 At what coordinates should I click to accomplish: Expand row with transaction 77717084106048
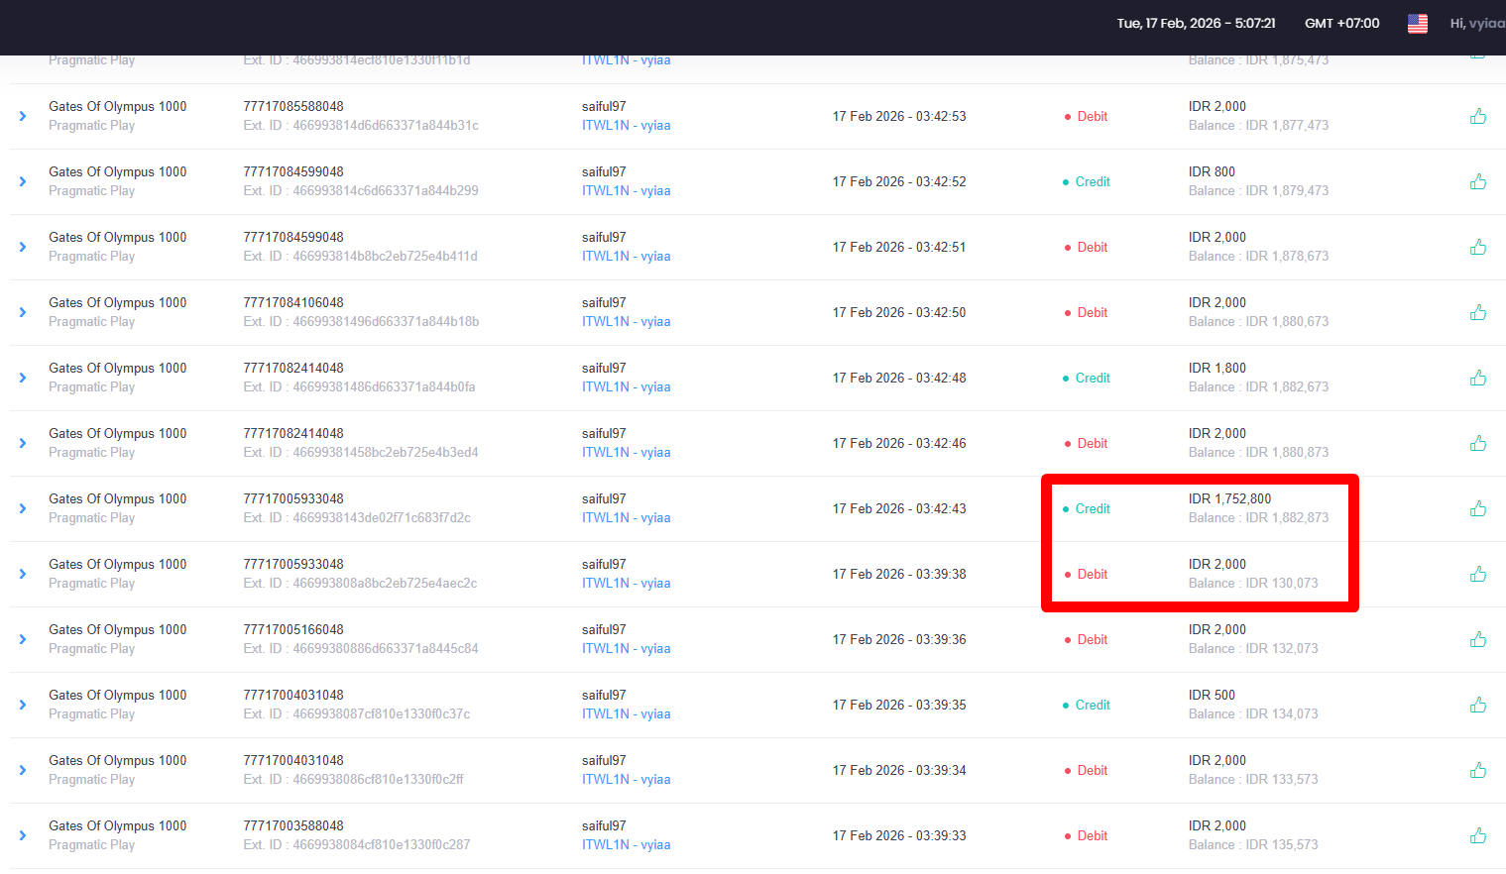click(x=23, y=312)
